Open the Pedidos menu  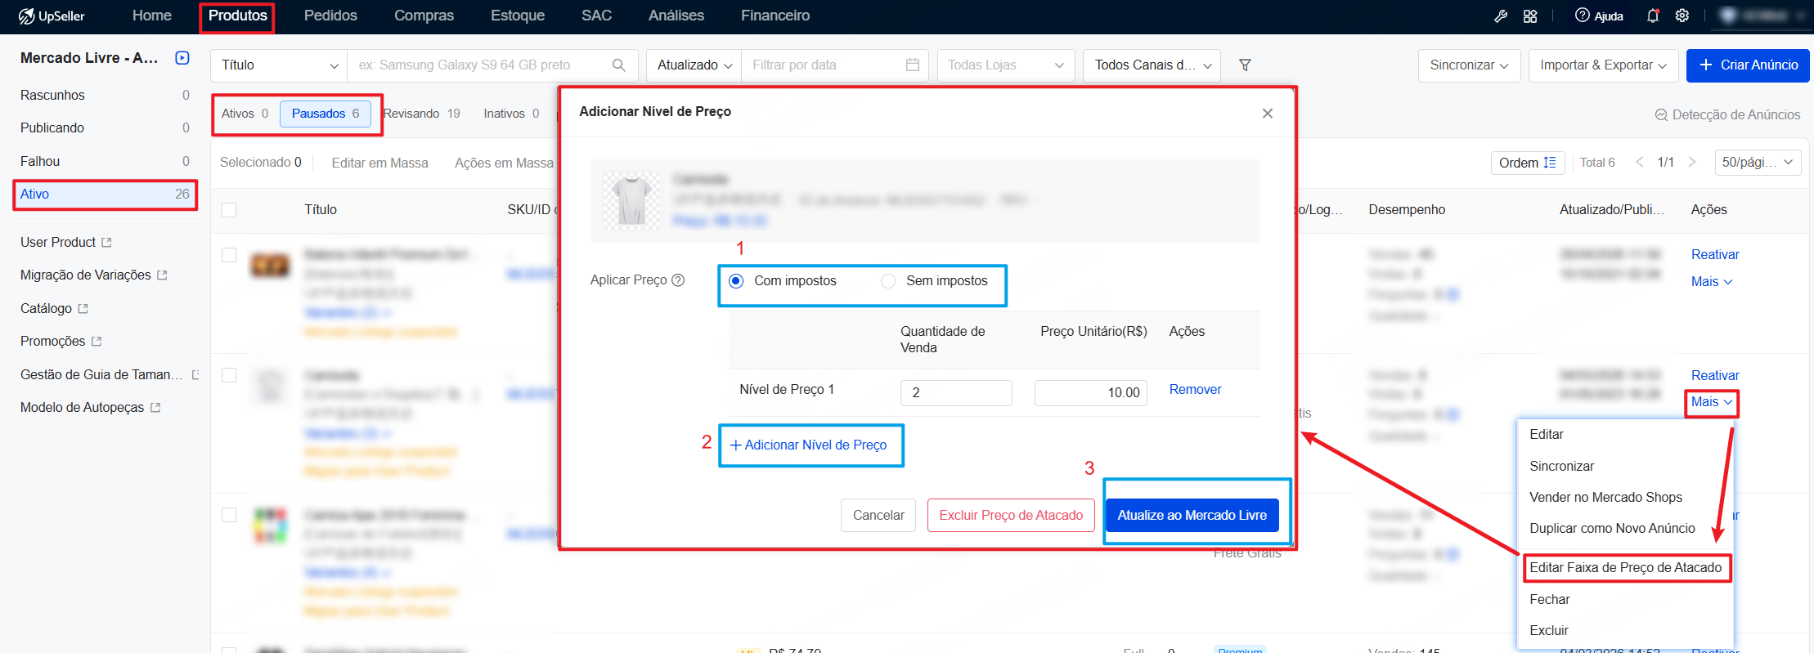tap(330, 16)
